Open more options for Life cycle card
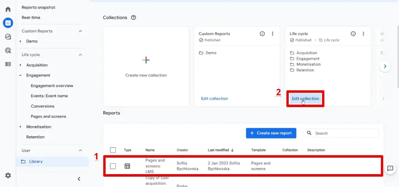The width and height of the screenshot is (399, 187). pyautogui.click(x=364, y=34)
